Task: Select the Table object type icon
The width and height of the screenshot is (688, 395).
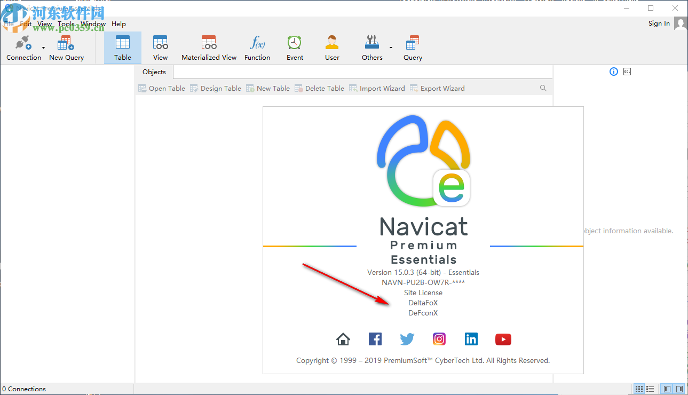Action: coord(122,47)
